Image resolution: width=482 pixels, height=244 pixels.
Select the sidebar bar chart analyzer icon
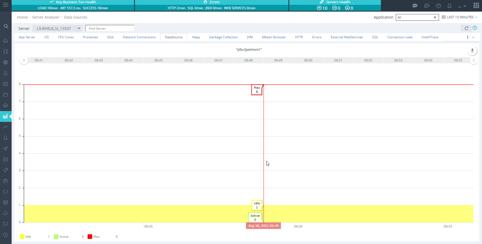(x=5, y=116)
